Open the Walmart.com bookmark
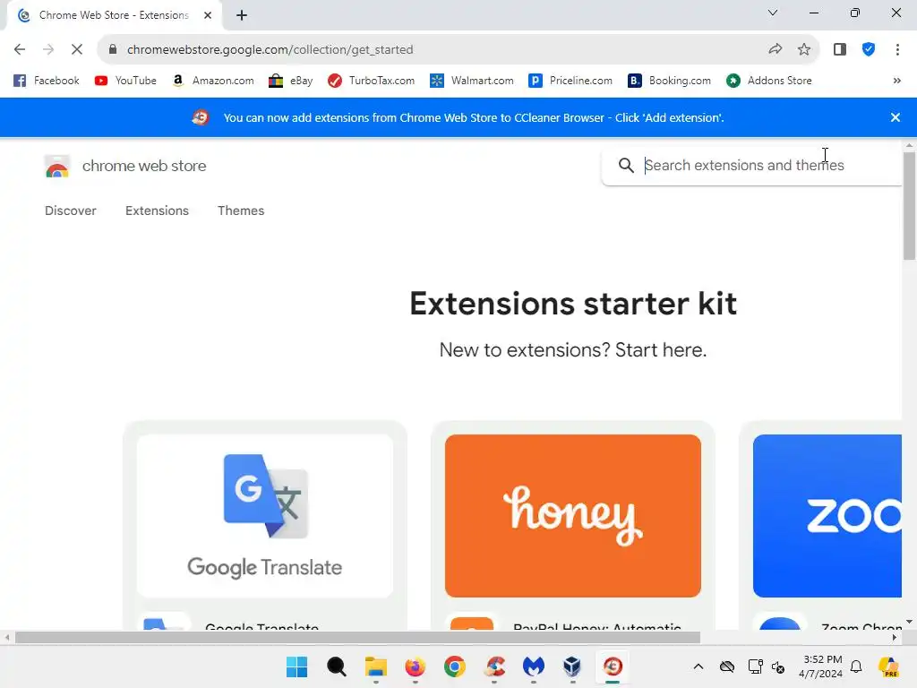Image resolution: width=917 pixels, height=688 pixels. (472, 81)
